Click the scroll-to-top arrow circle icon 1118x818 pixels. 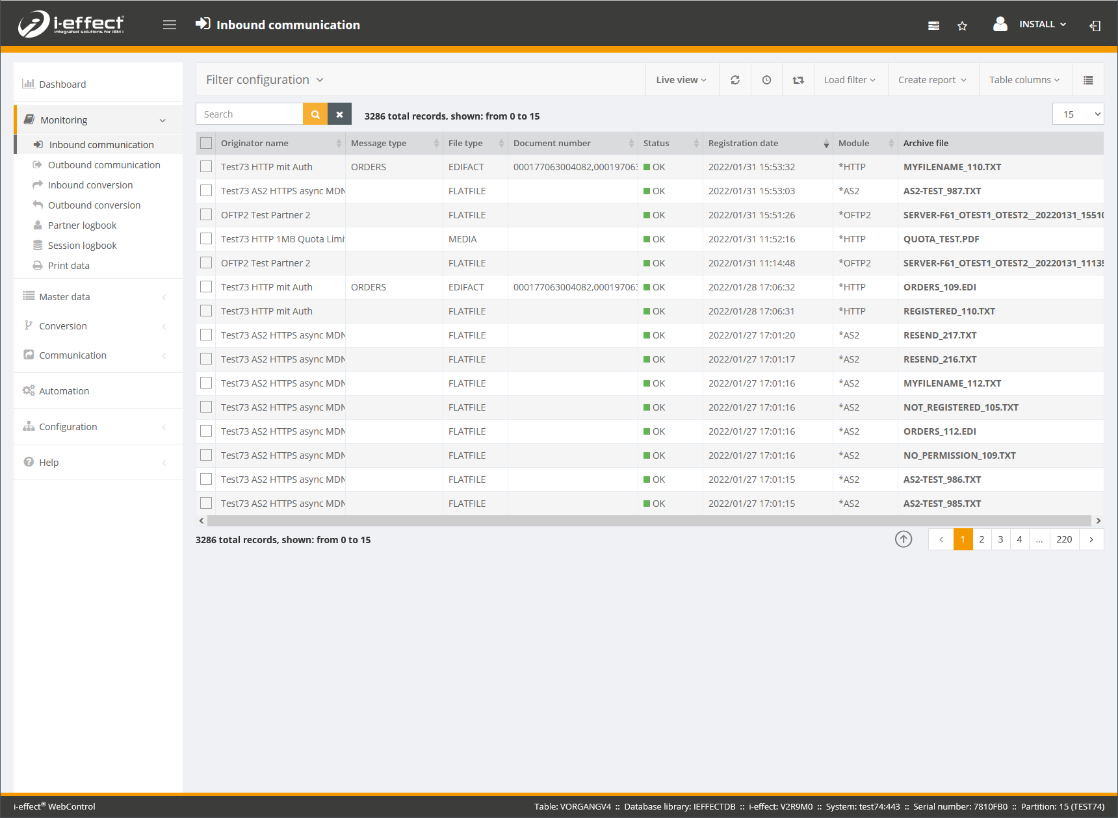(x=903, y=539)
